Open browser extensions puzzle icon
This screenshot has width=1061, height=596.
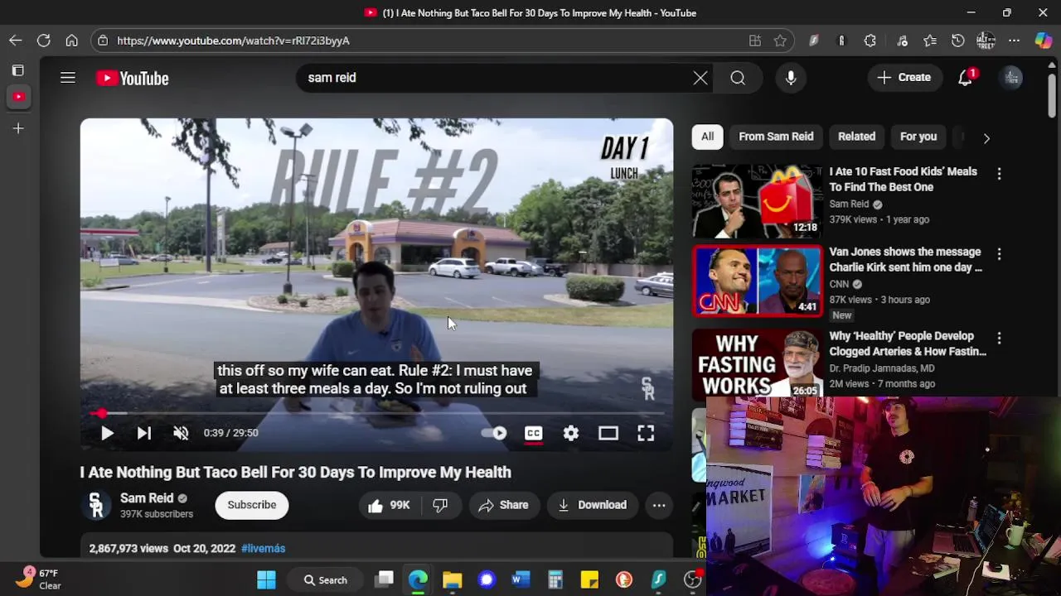(870, 41)
